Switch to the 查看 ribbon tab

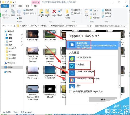point(28,6)
